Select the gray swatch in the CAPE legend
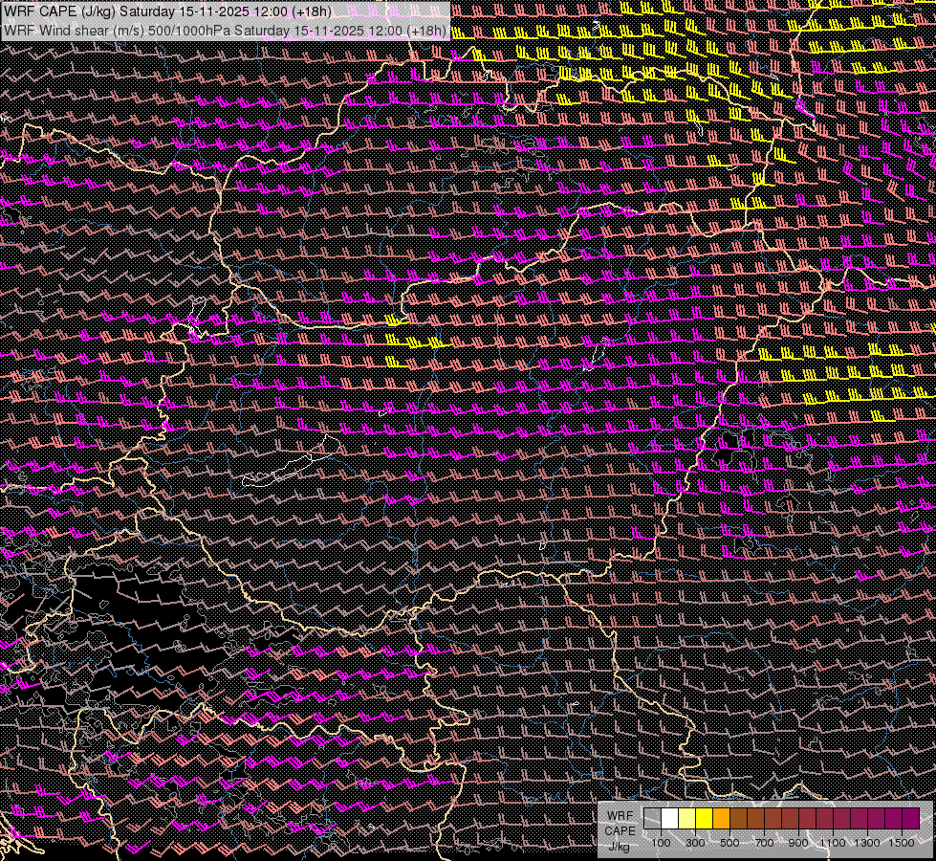This screenshot has width=936, height=861. [x=652, y=818]
